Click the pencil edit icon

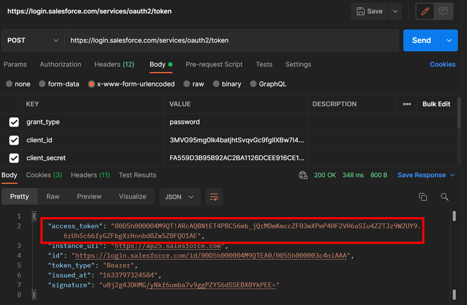pos(425,11)
